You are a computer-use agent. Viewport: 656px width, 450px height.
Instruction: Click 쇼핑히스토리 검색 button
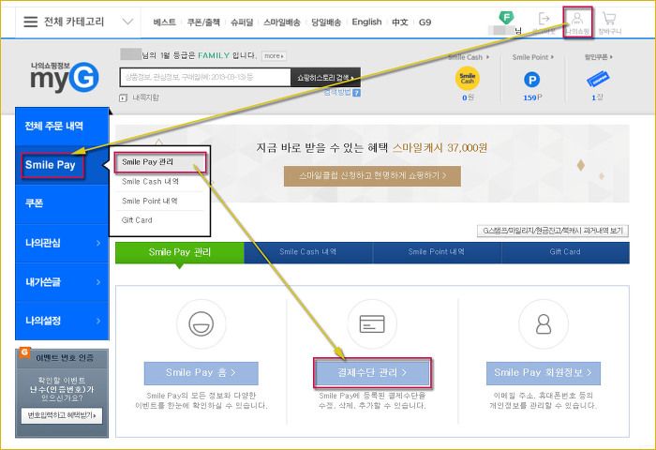[325, 78]
